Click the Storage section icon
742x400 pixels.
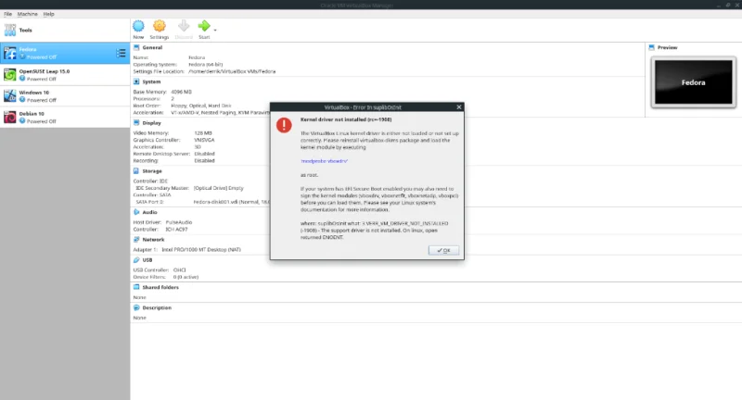tap(136, 171)
